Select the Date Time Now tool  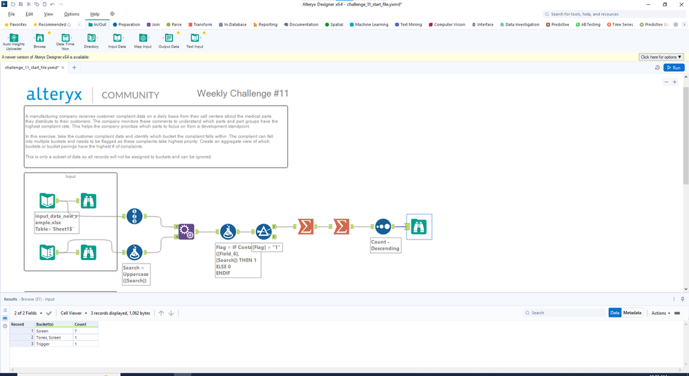point(65,41)
